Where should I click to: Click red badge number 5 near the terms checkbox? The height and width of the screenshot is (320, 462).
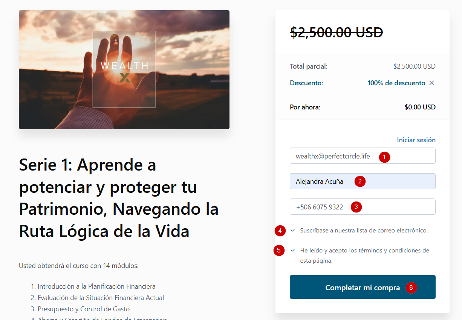pos(279,250)
